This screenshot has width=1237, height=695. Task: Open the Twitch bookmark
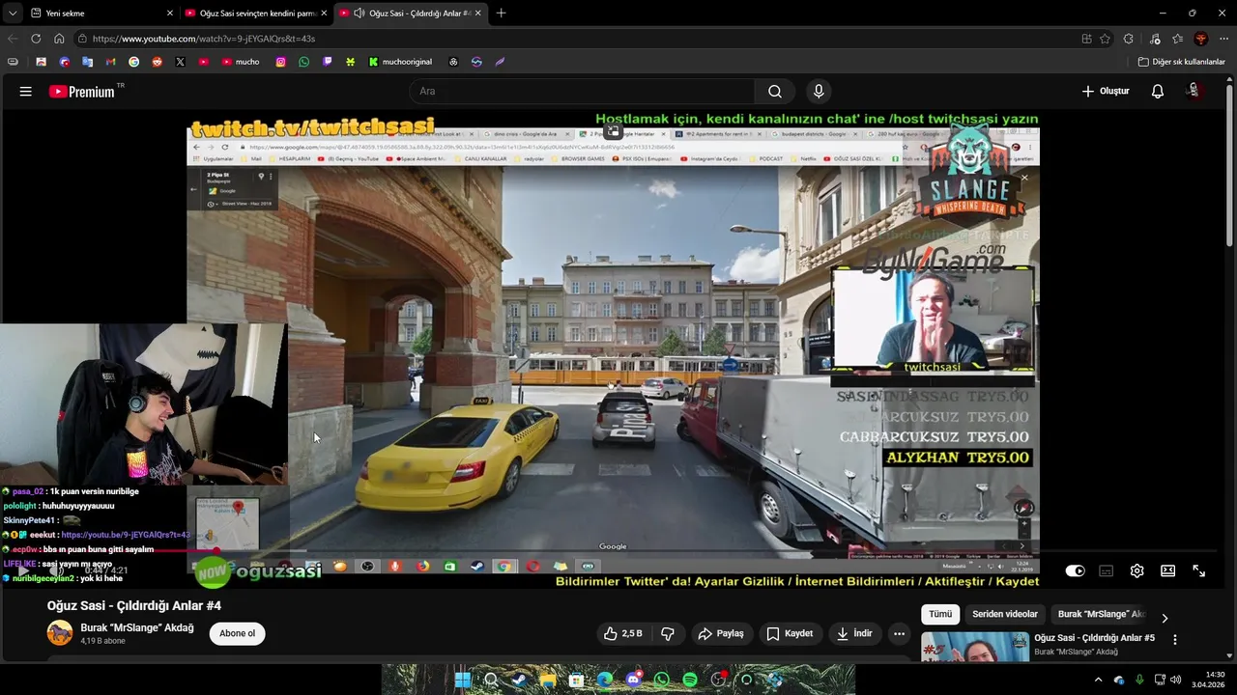pyautogui.click(x=327, y=62)
